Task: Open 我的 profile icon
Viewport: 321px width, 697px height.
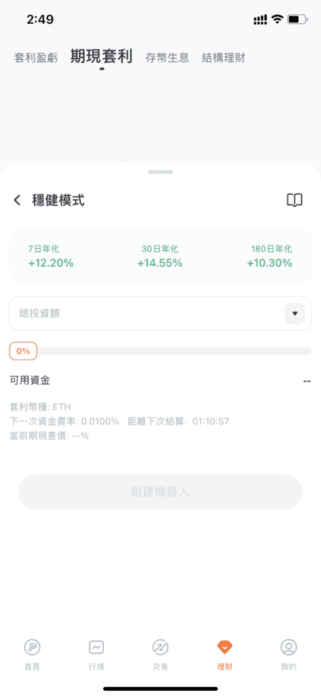Action: [x=288, y=647]
